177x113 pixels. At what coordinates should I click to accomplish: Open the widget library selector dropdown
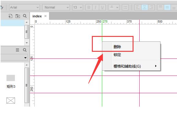coord(14,58)
